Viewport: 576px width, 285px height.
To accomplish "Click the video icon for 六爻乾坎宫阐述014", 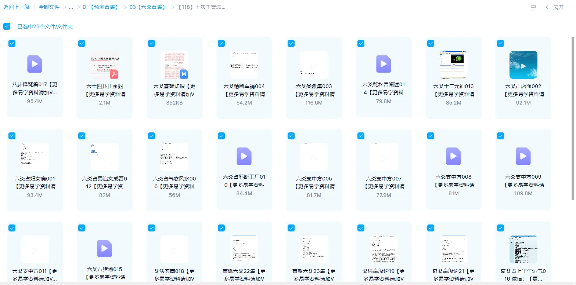I will (384, 64).
